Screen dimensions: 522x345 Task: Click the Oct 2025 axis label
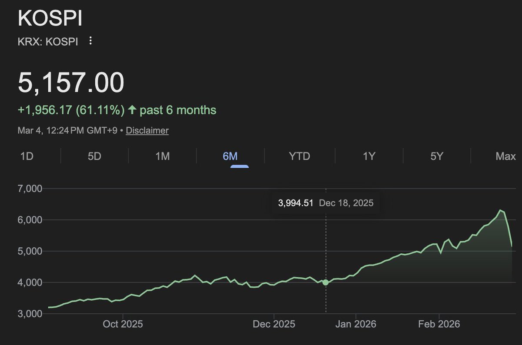click(124, 324)
